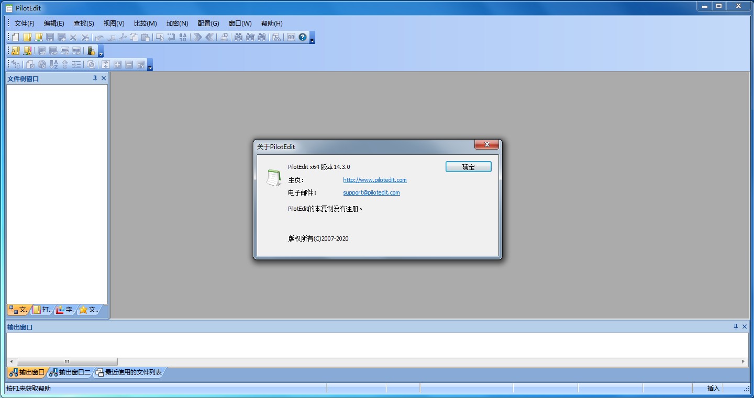This screenshot has height=398, width=754.
Task: Toggle insert mode via 插入 status indicator
Action: pos(713,388)
